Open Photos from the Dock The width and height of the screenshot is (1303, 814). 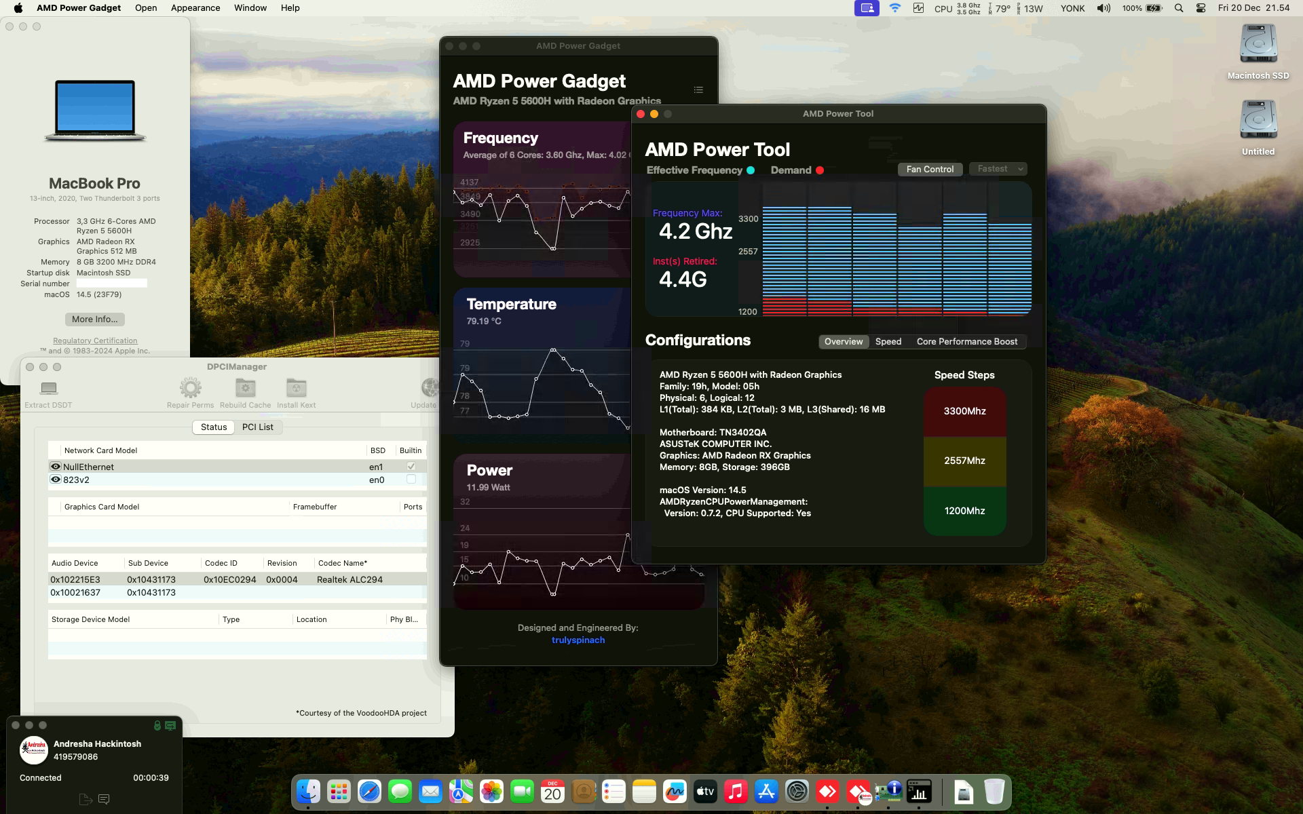(491, 791)
